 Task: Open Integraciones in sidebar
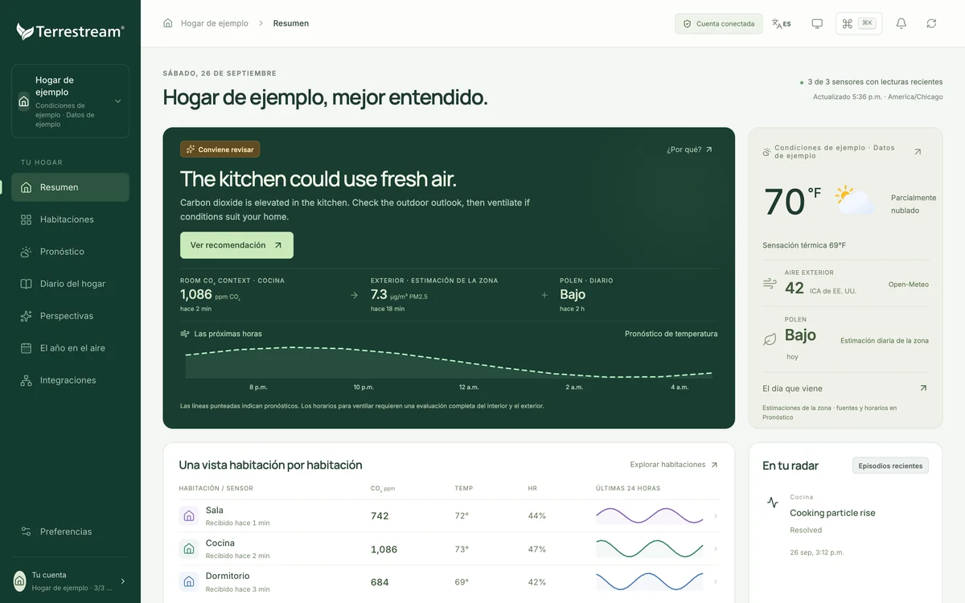(x=70, y=380)
